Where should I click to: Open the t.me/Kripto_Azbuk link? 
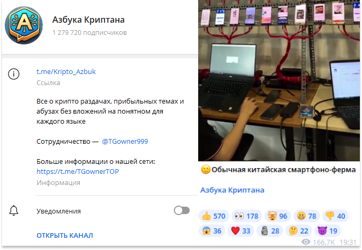66,72
